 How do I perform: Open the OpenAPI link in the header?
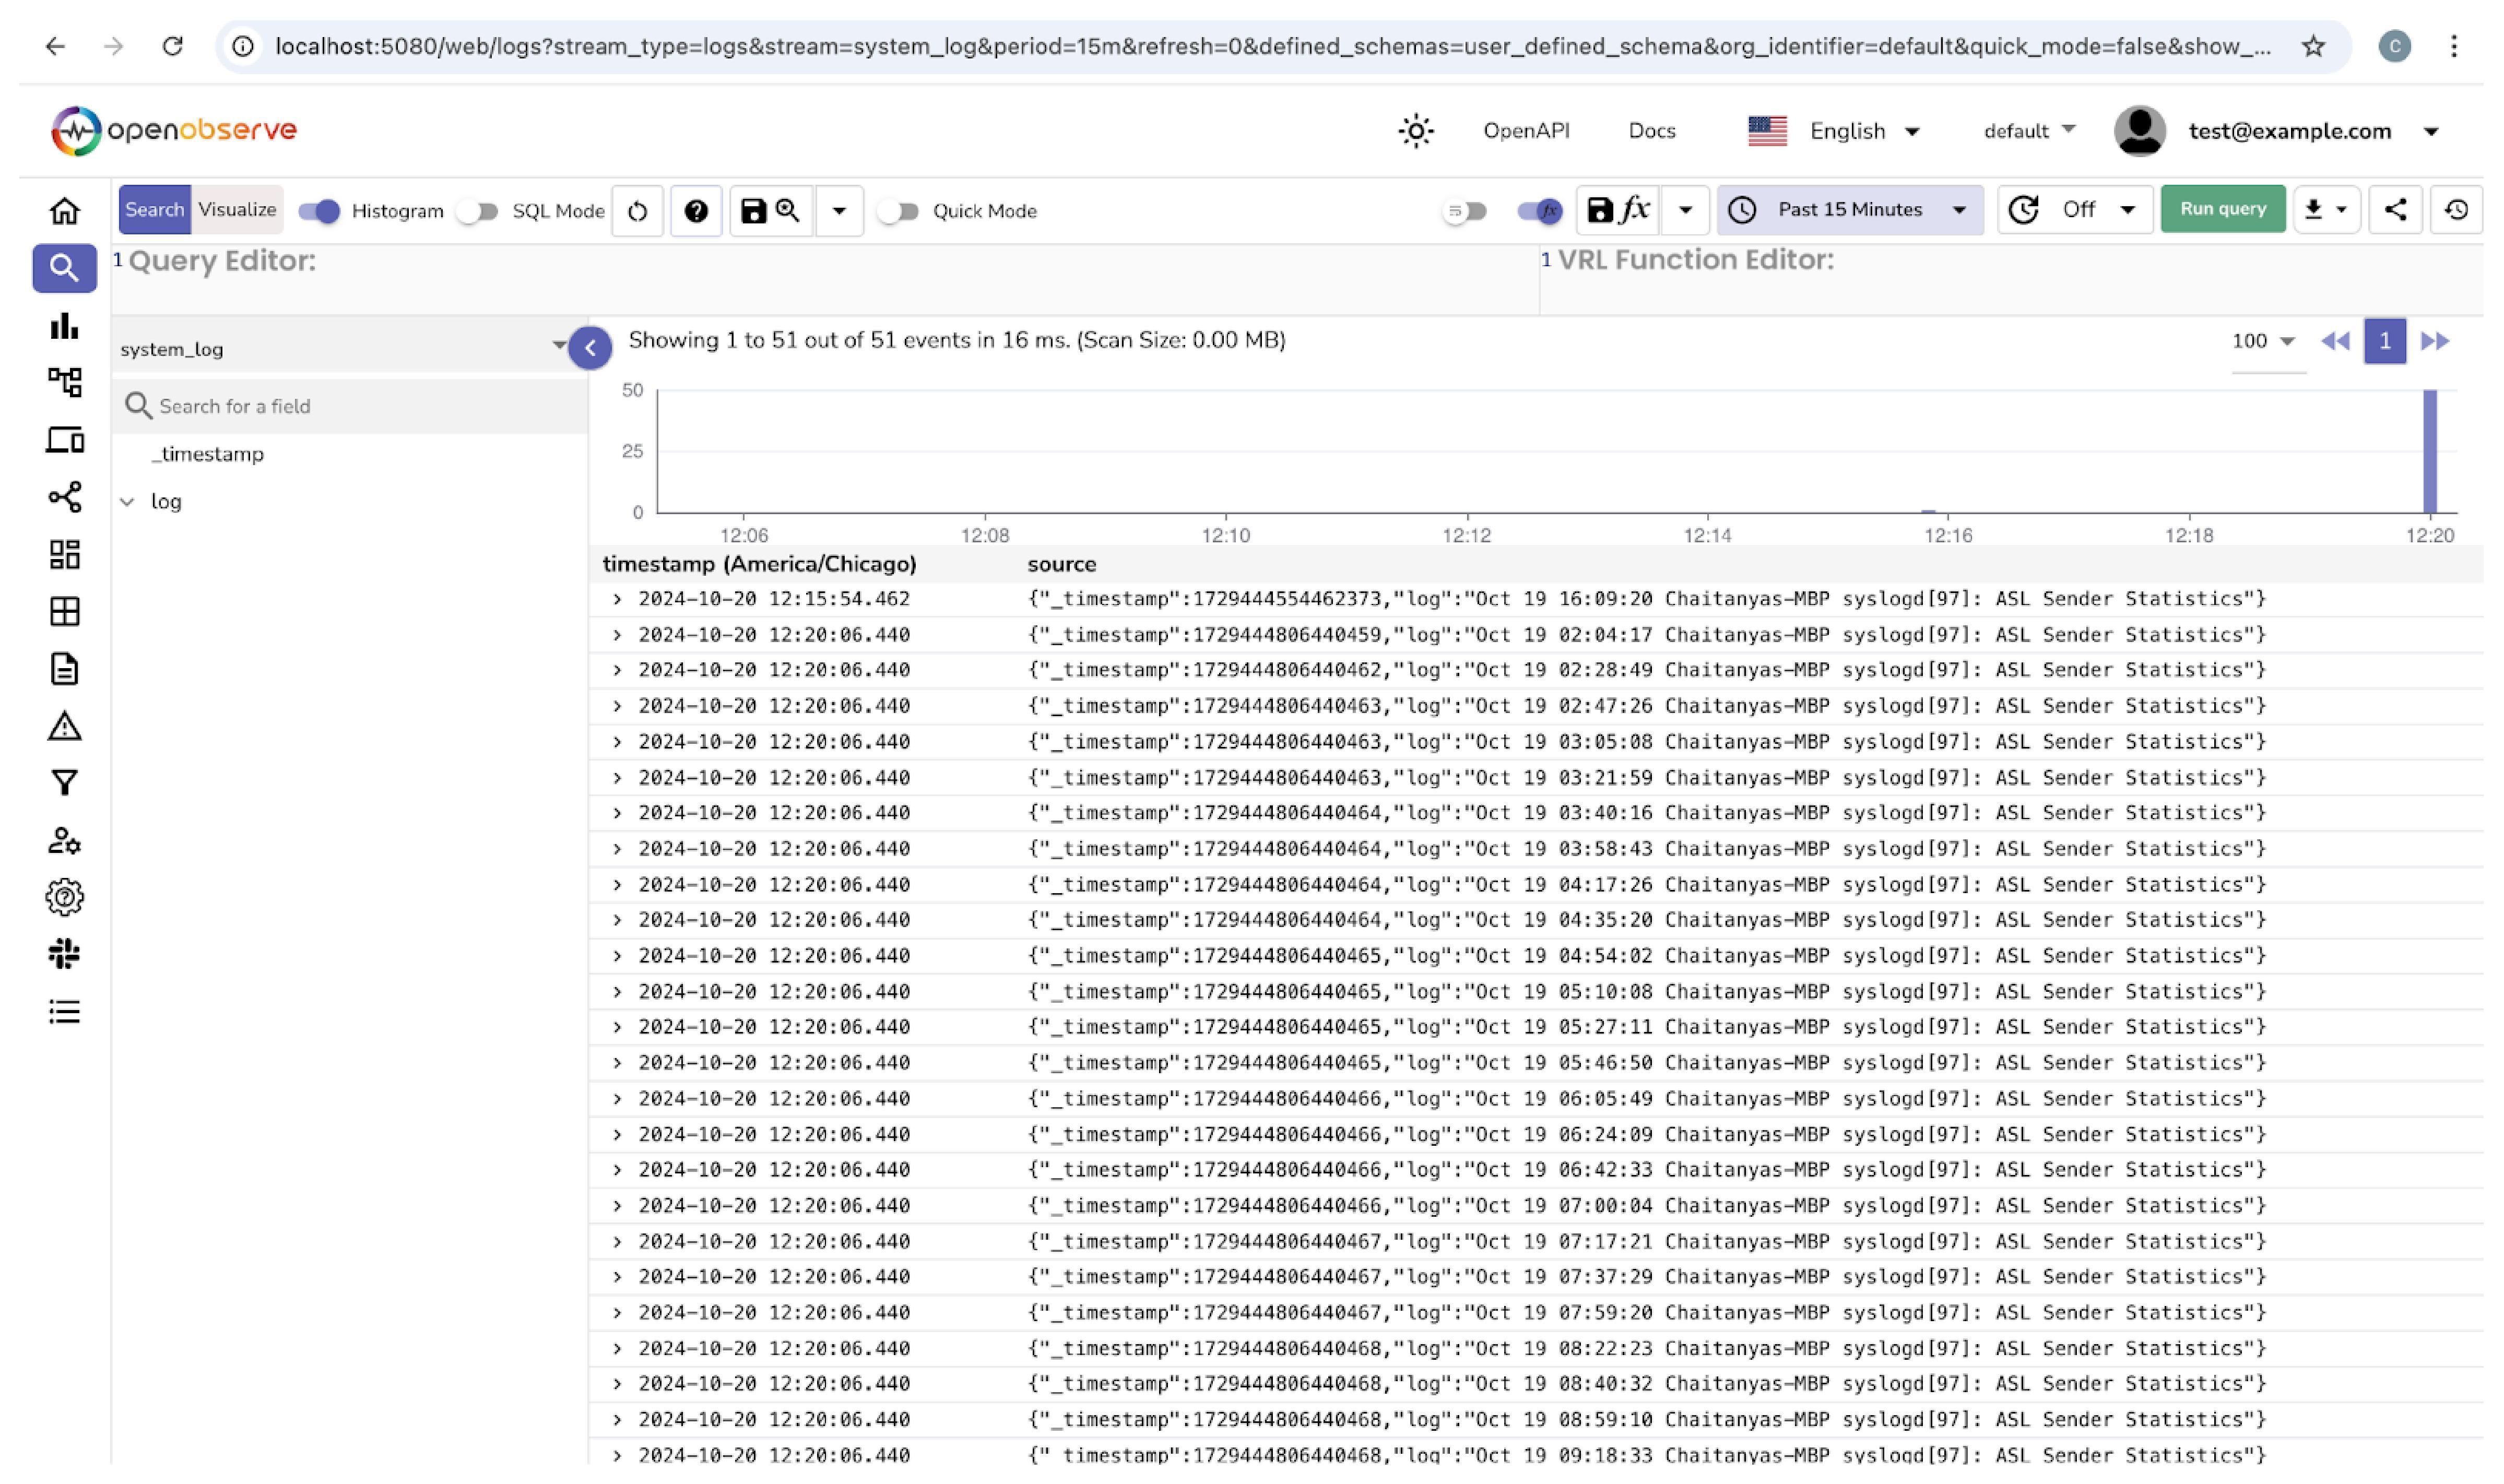pos(1527,131)
